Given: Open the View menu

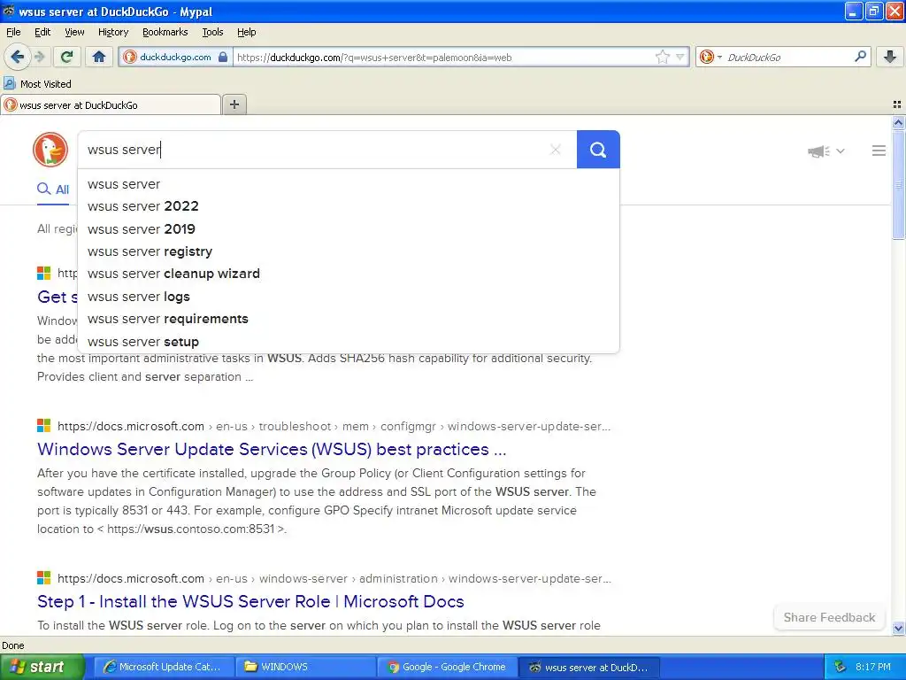Looking at the screenshot, I should 74,32.
